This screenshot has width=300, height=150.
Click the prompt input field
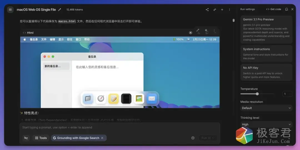(120, 128)
